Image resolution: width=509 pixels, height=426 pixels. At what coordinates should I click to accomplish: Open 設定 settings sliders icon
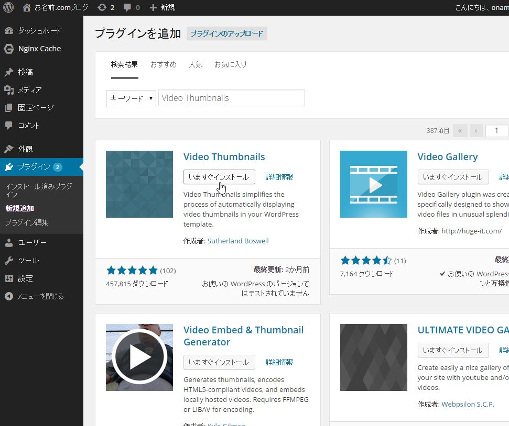coord(9,278)
